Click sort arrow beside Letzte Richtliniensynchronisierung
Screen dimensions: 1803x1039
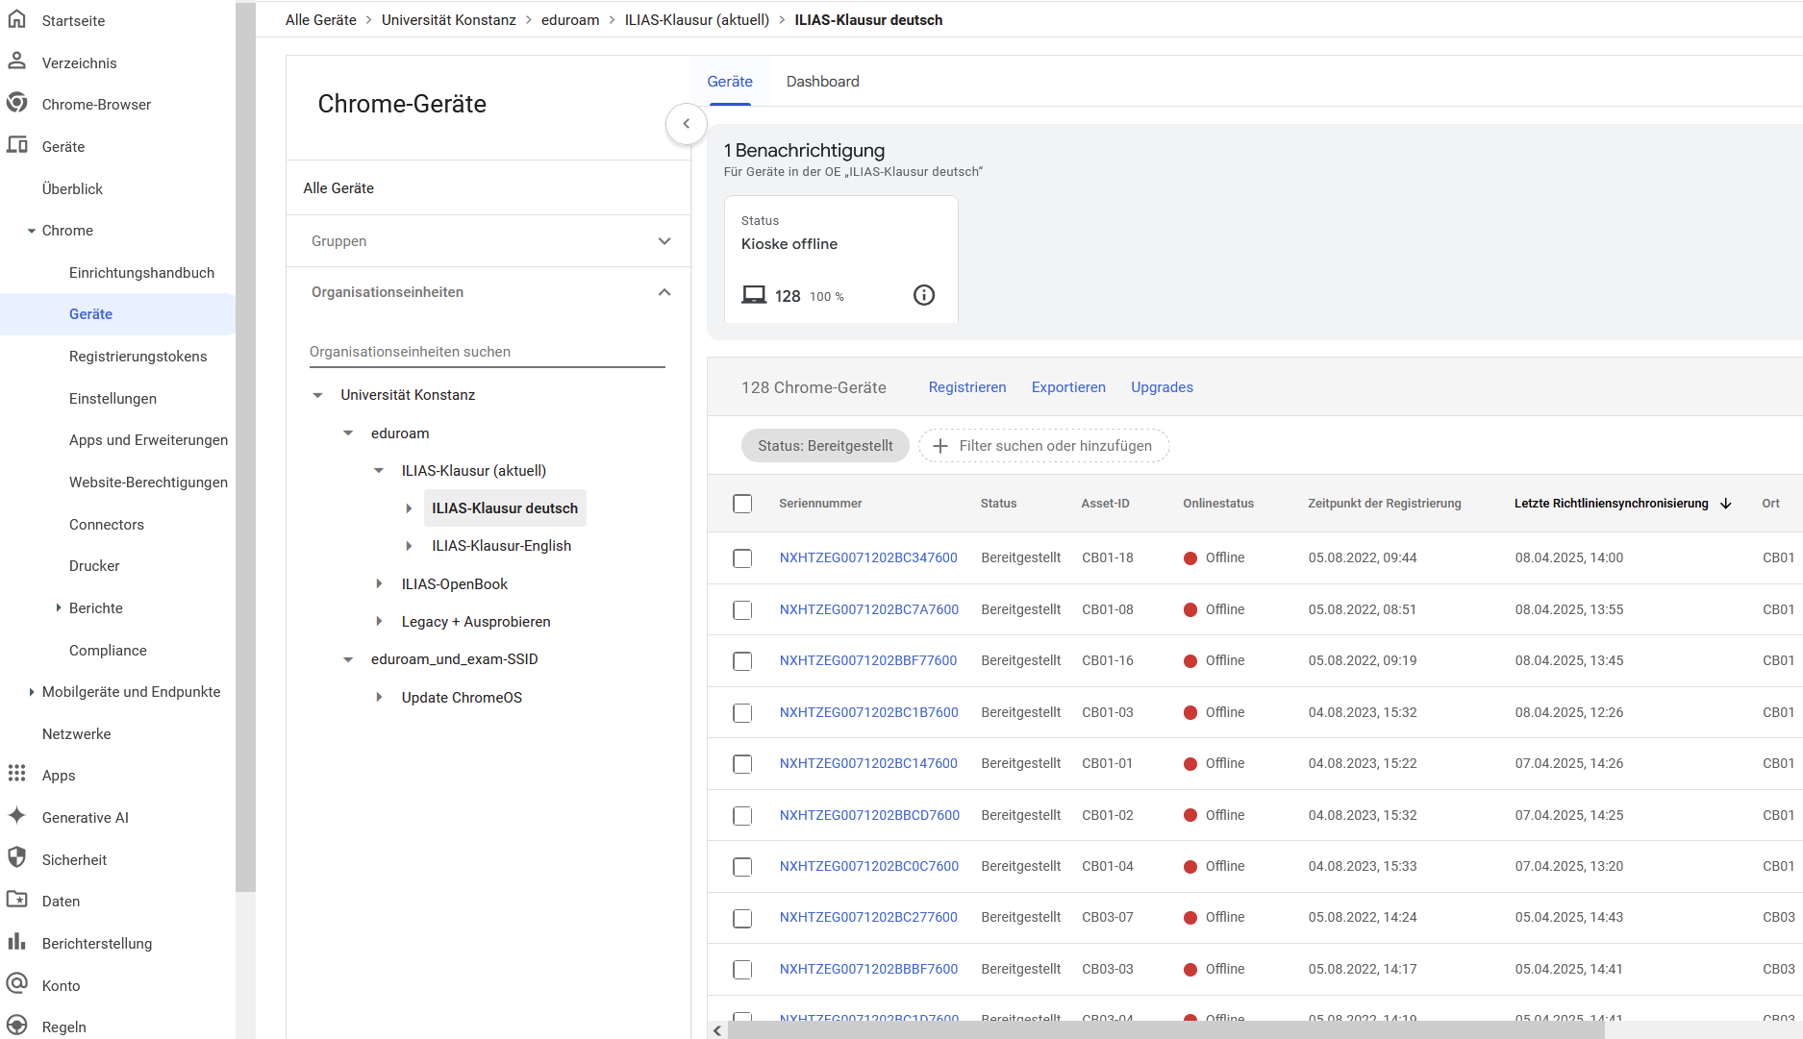[1726, 504]
